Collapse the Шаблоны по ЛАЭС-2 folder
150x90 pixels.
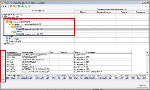4,19
